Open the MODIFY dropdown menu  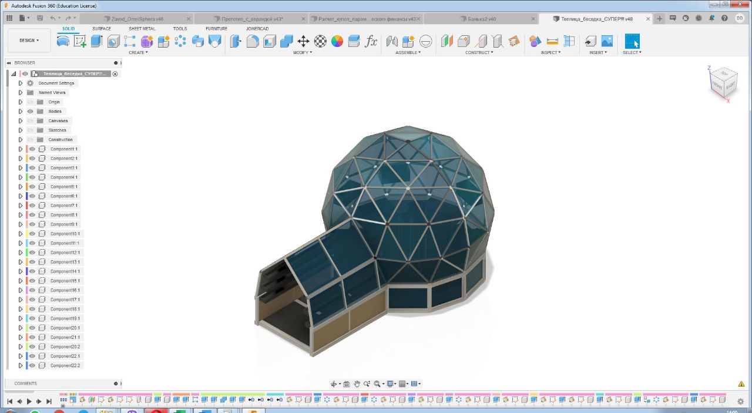point(303,52)
